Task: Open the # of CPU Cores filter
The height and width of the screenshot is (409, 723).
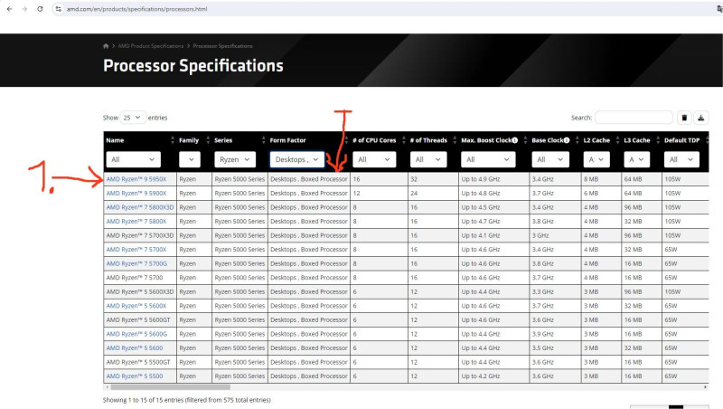Action: pos(374,159)
